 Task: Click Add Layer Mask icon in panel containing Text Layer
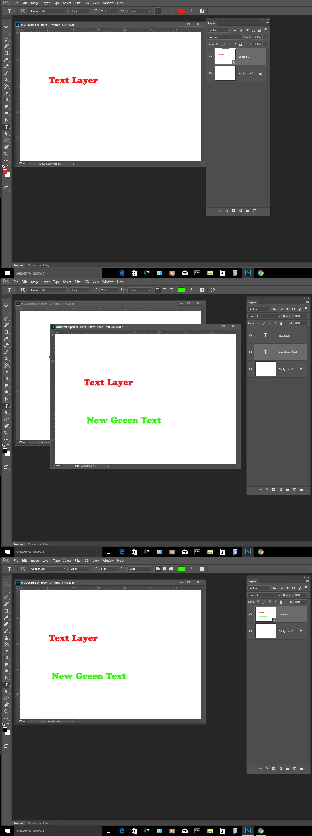pos(274,489)
